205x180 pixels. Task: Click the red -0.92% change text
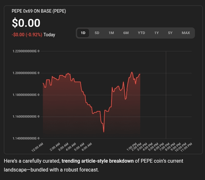click(x=27, y=35)
